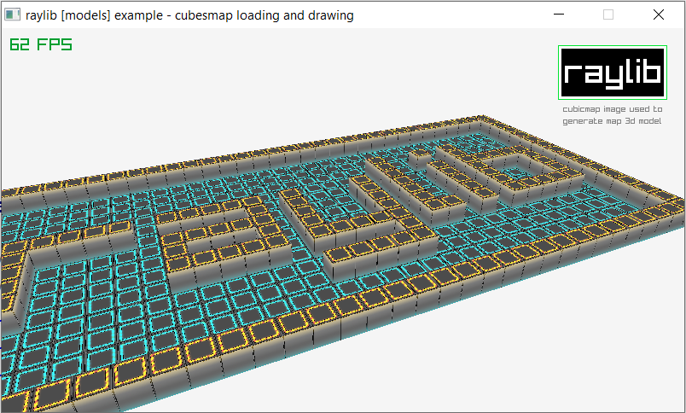Minimize the raylib example window
Viewport: 686px width, 413px height.
tap(559, 15)
